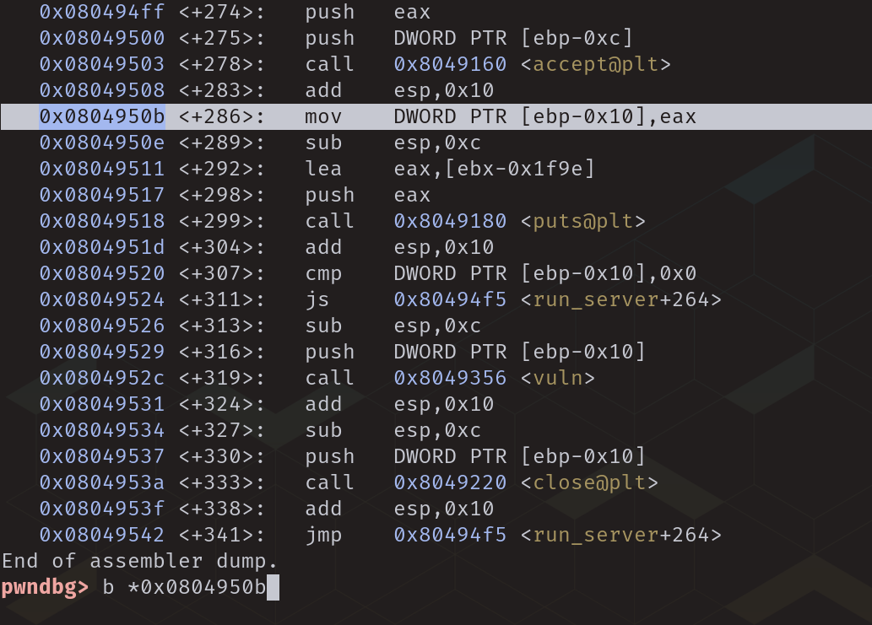Click the "End of assembler dump." line
This screenshot has height=625, width=872.
coord(140,561)
